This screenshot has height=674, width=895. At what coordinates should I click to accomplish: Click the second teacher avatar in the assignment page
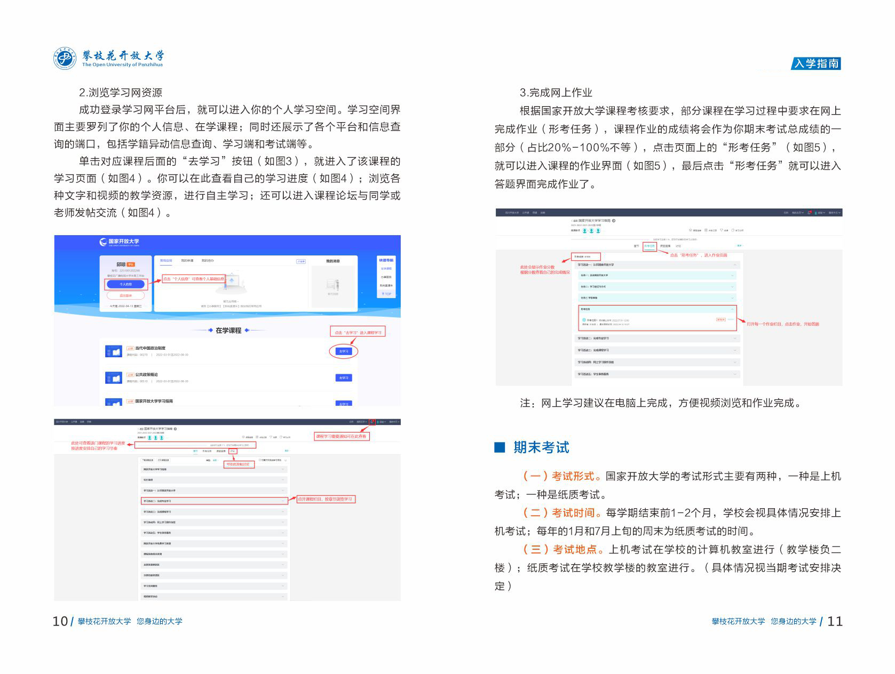pyautogui.click(x=591, y=230)
